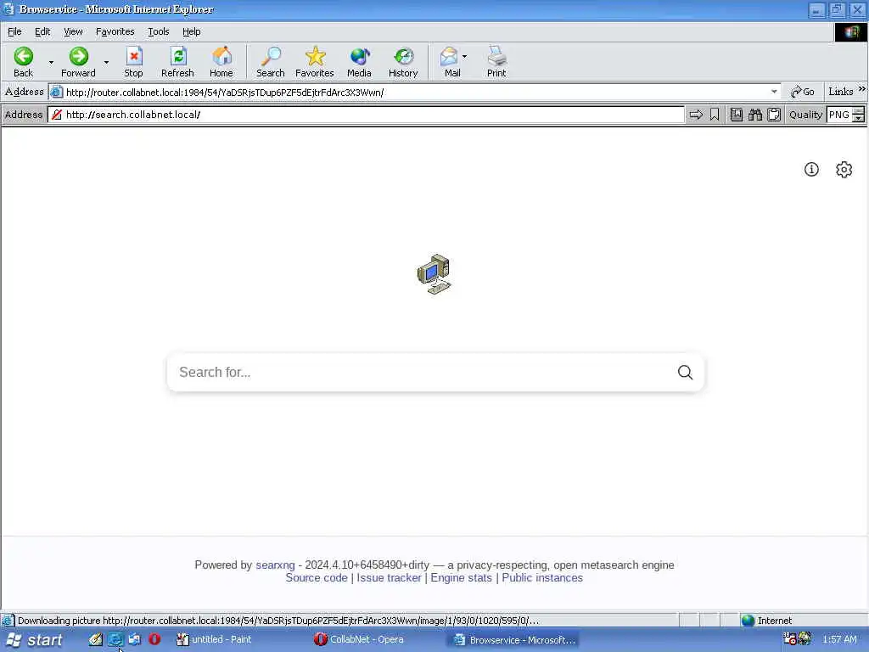
Task: Open Forward button history dropdown arrow
Action: coord(106,62)
